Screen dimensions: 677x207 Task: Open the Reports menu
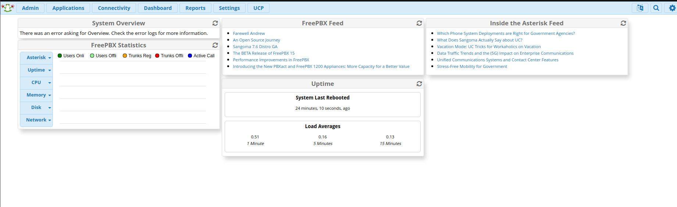point(195,8)
